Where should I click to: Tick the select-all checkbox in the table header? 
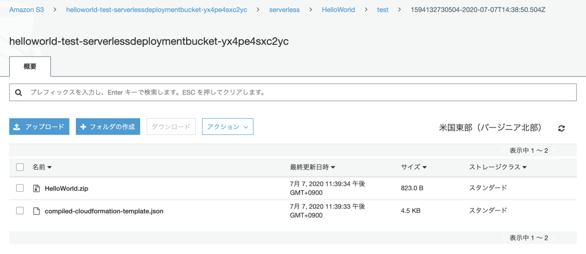tap(20, 167)
